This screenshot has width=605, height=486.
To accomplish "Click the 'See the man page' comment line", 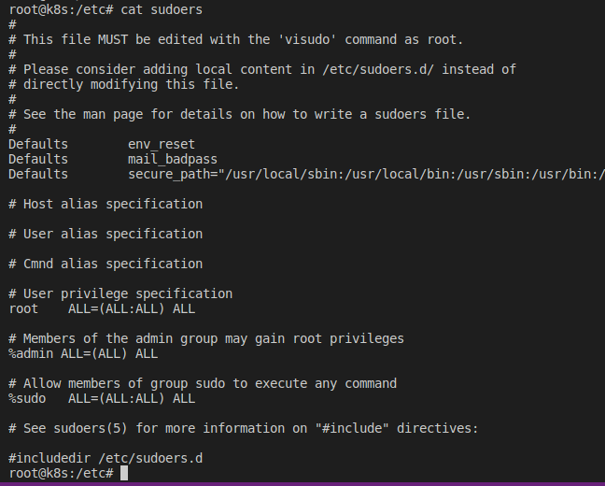I will (240, 114).
